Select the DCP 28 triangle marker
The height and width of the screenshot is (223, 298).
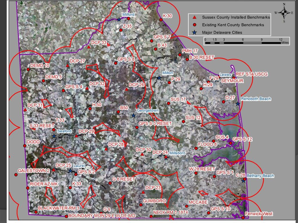point(106,149)
